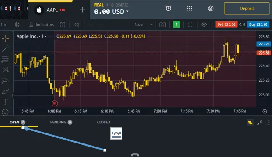The image size is (272, 157).
Task: Click the replay rewind icon
Action: coord(76,24)
